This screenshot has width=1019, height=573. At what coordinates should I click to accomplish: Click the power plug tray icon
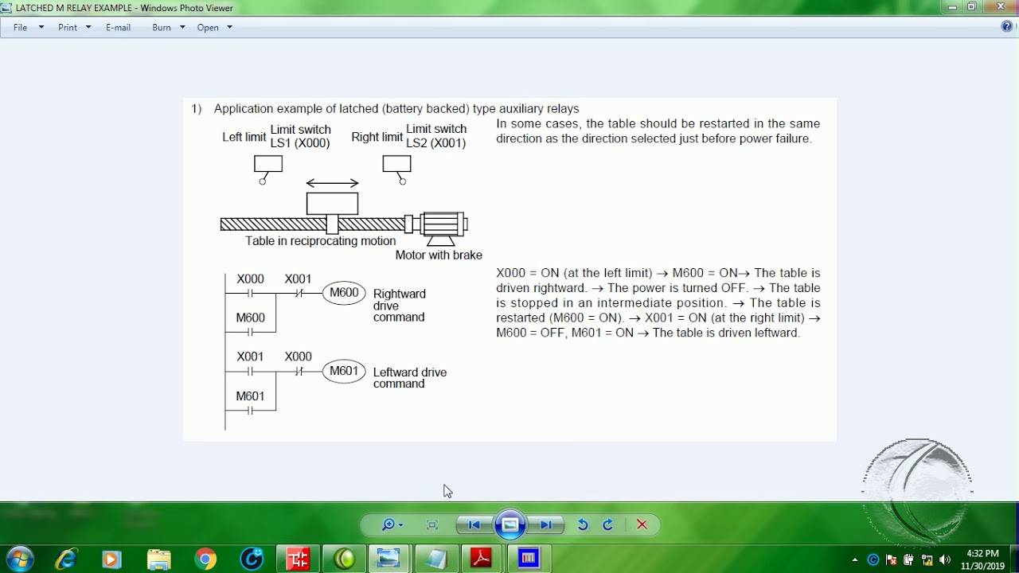[909, 559]
